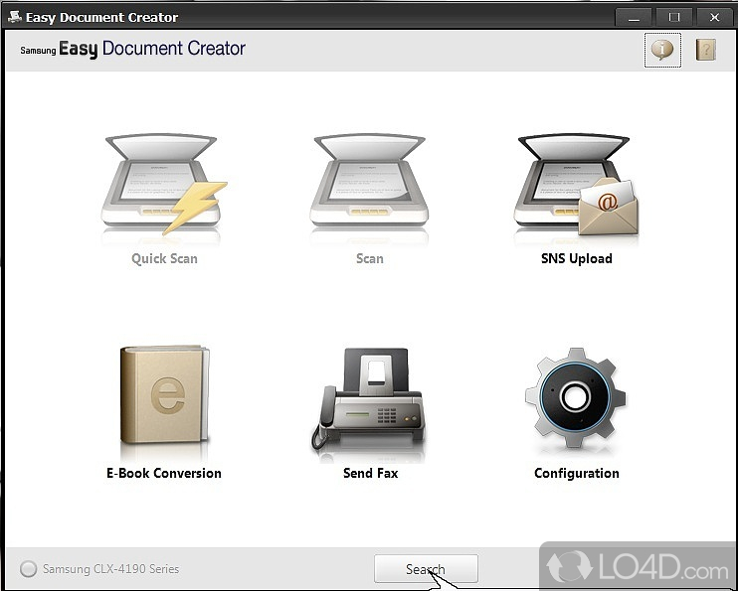This screenshot has width=738, height=591.
Task: Minimize the Easy Document Creator window
Action: (x=634, y=18)
